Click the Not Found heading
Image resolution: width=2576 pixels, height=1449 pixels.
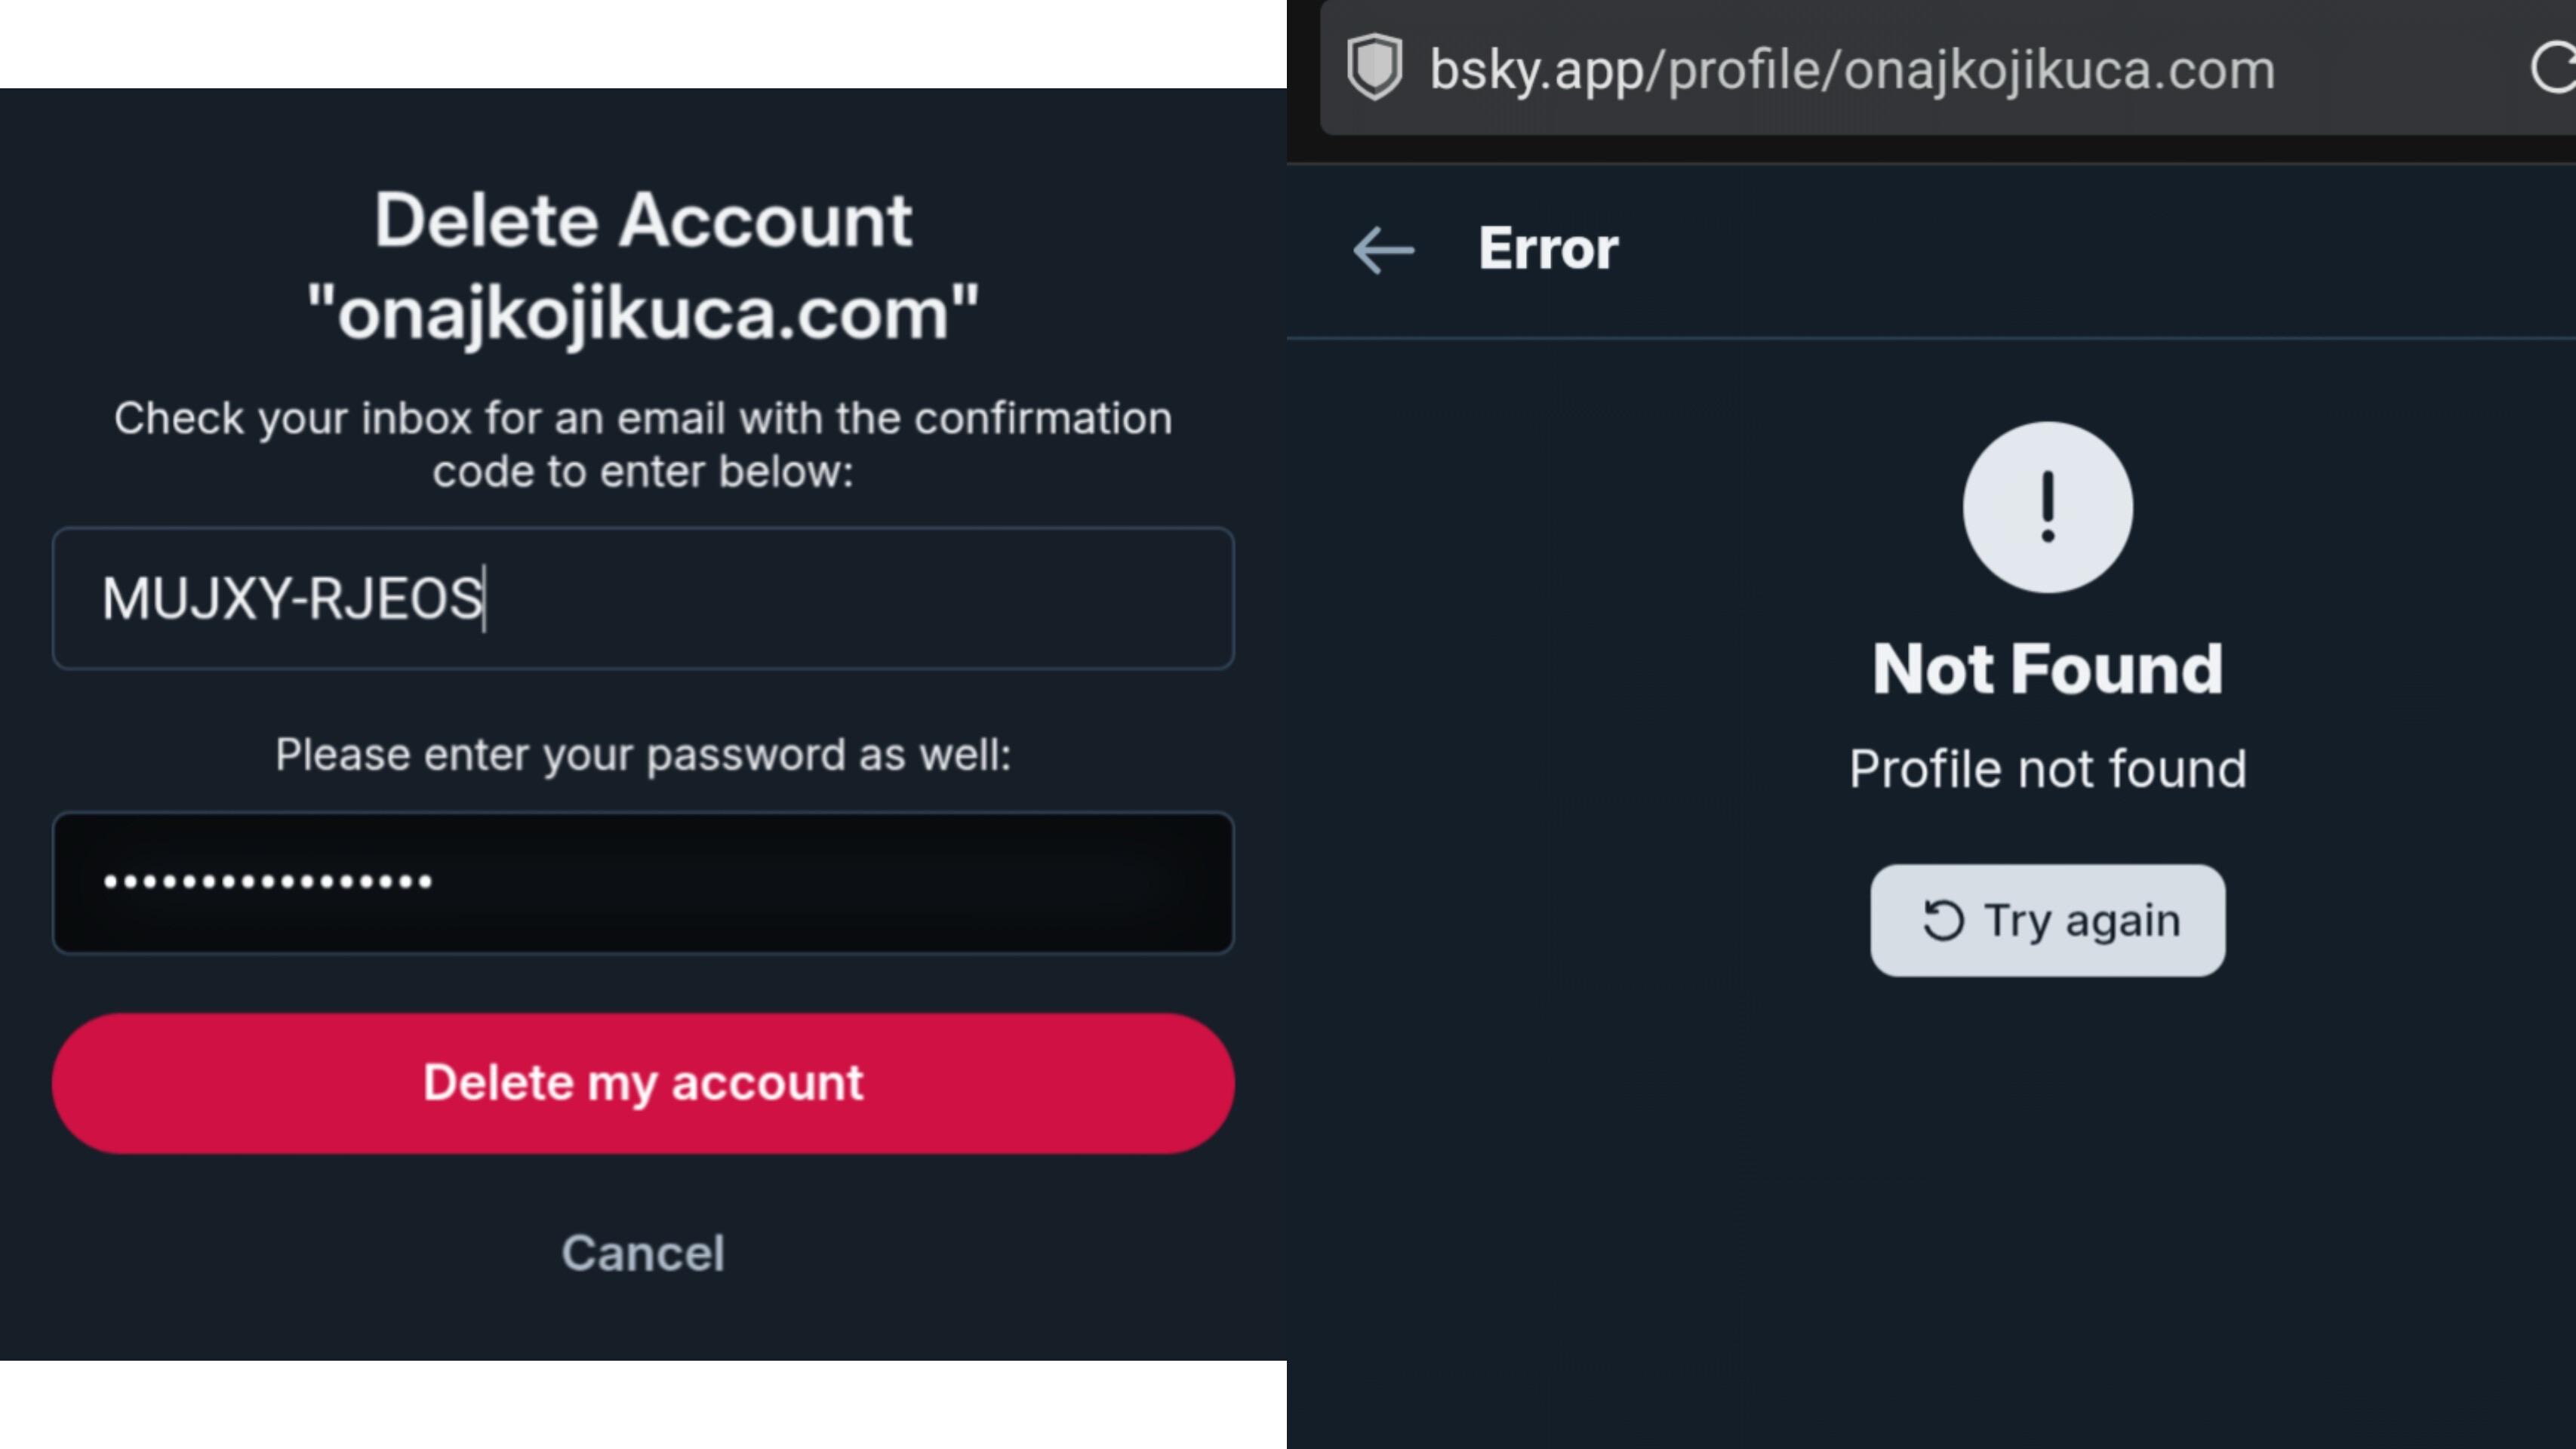coord(2047,669)
